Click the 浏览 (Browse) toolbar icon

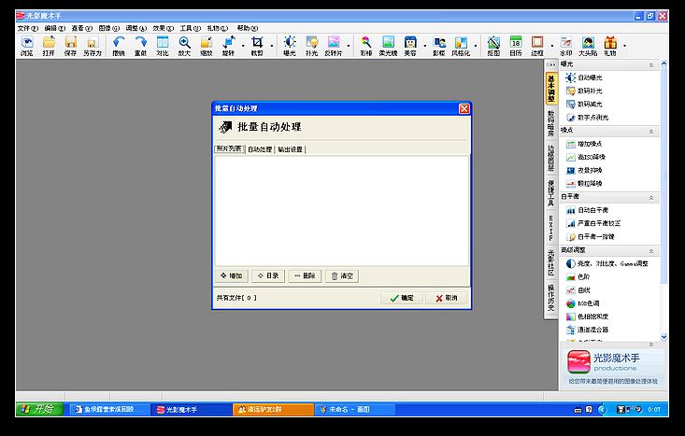(x=26, y=45)
